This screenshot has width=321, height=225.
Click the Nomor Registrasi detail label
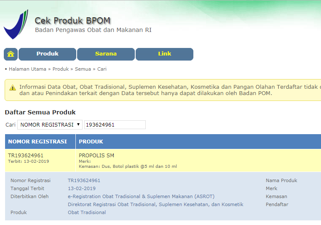click(x=30, y=180)
